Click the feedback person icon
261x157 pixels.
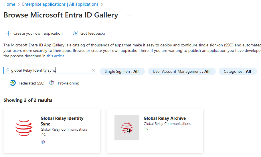click(75, 33)
